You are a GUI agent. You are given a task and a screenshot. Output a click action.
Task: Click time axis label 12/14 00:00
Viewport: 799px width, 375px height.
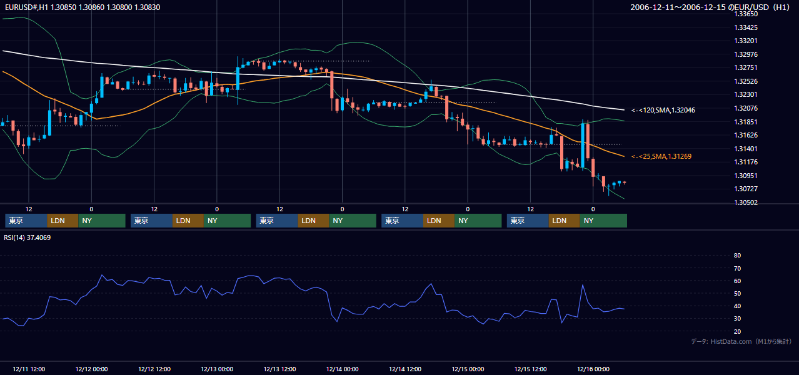(x=342, y=369)
